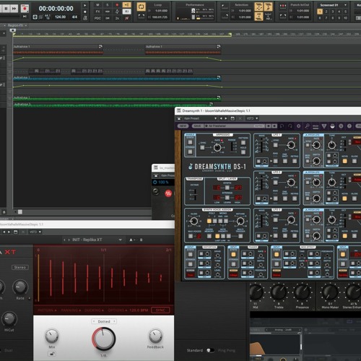Toggle LFO 1 Sync button
Viewport: 361px width, 361px height.
(x=276, y=145)
